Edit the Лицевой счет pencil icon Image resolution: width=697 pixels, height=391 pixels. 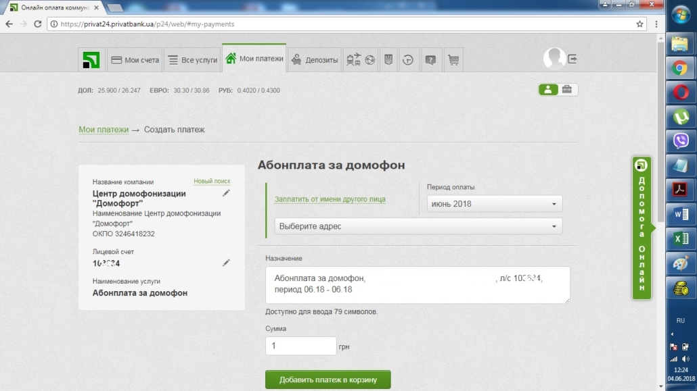(x=226, y=263)
